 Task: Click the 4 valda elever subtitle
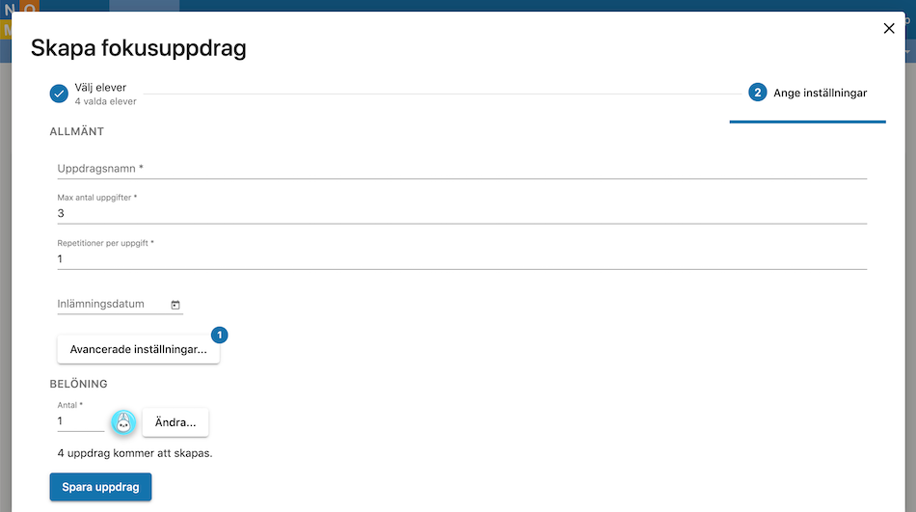[106, 101]
